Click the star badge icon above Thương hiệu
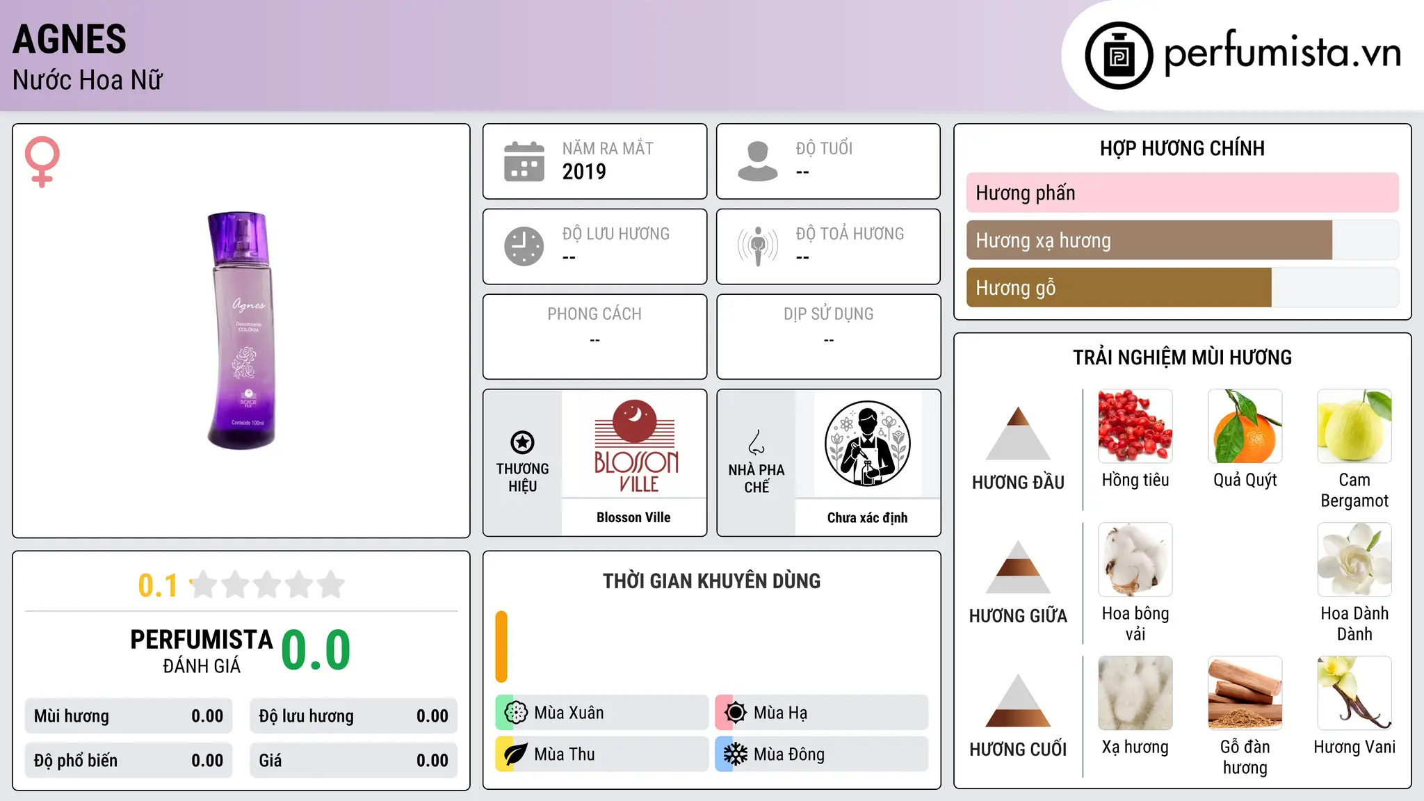The width and height of the screenshot is (1424, 801). (522, 442)
